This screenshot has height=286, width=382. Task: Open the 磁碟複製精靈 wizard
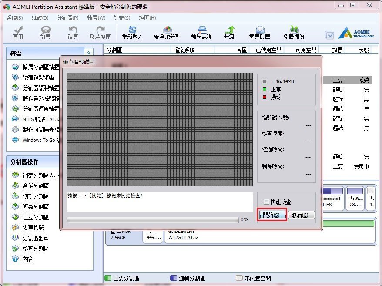click(33, 77)
